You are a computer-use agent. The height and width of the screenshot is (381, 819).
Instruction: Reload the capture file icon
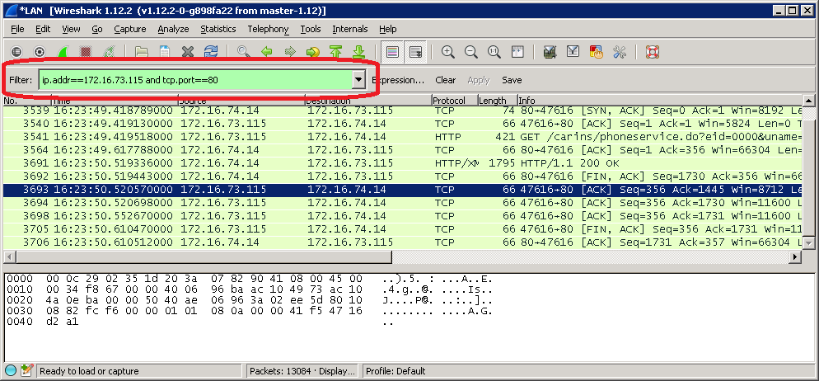pyautogui.click(x=210, y=52)
